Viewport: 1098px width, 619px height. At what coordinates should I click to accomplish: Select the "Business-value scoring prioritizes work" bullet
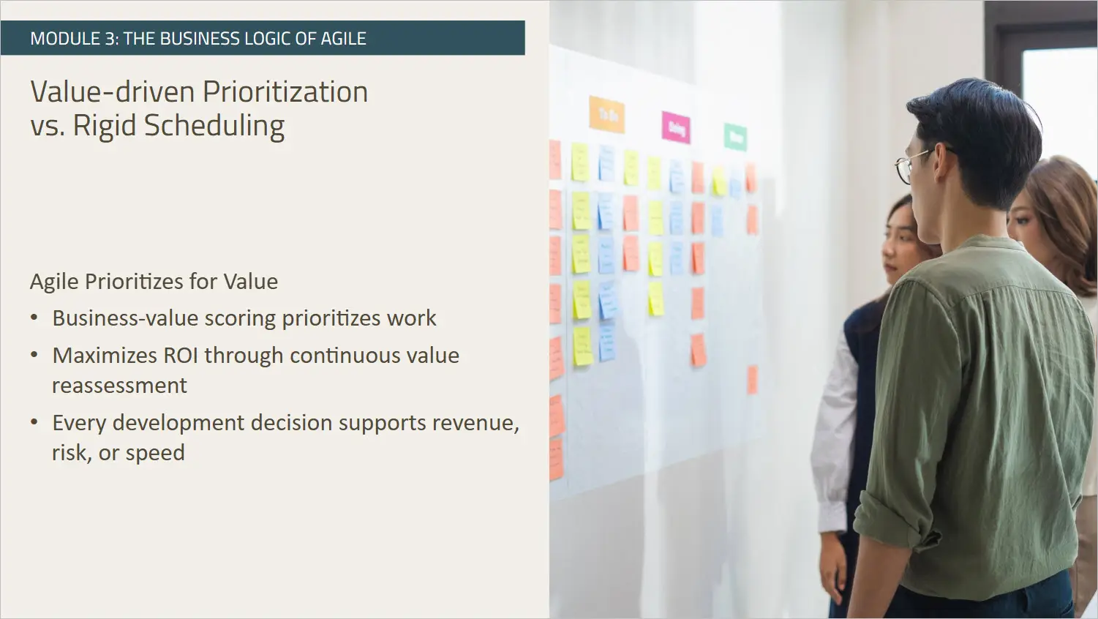tap(244, 318)
